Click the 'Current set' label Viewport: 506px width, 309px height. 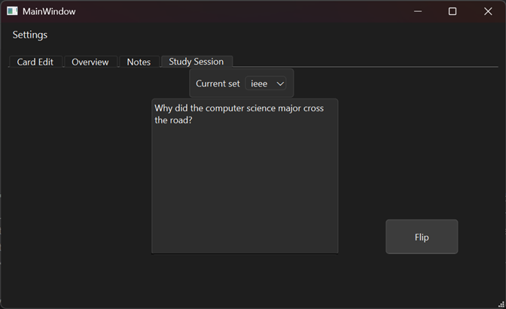pyautogui.click(x=218, y=83)
